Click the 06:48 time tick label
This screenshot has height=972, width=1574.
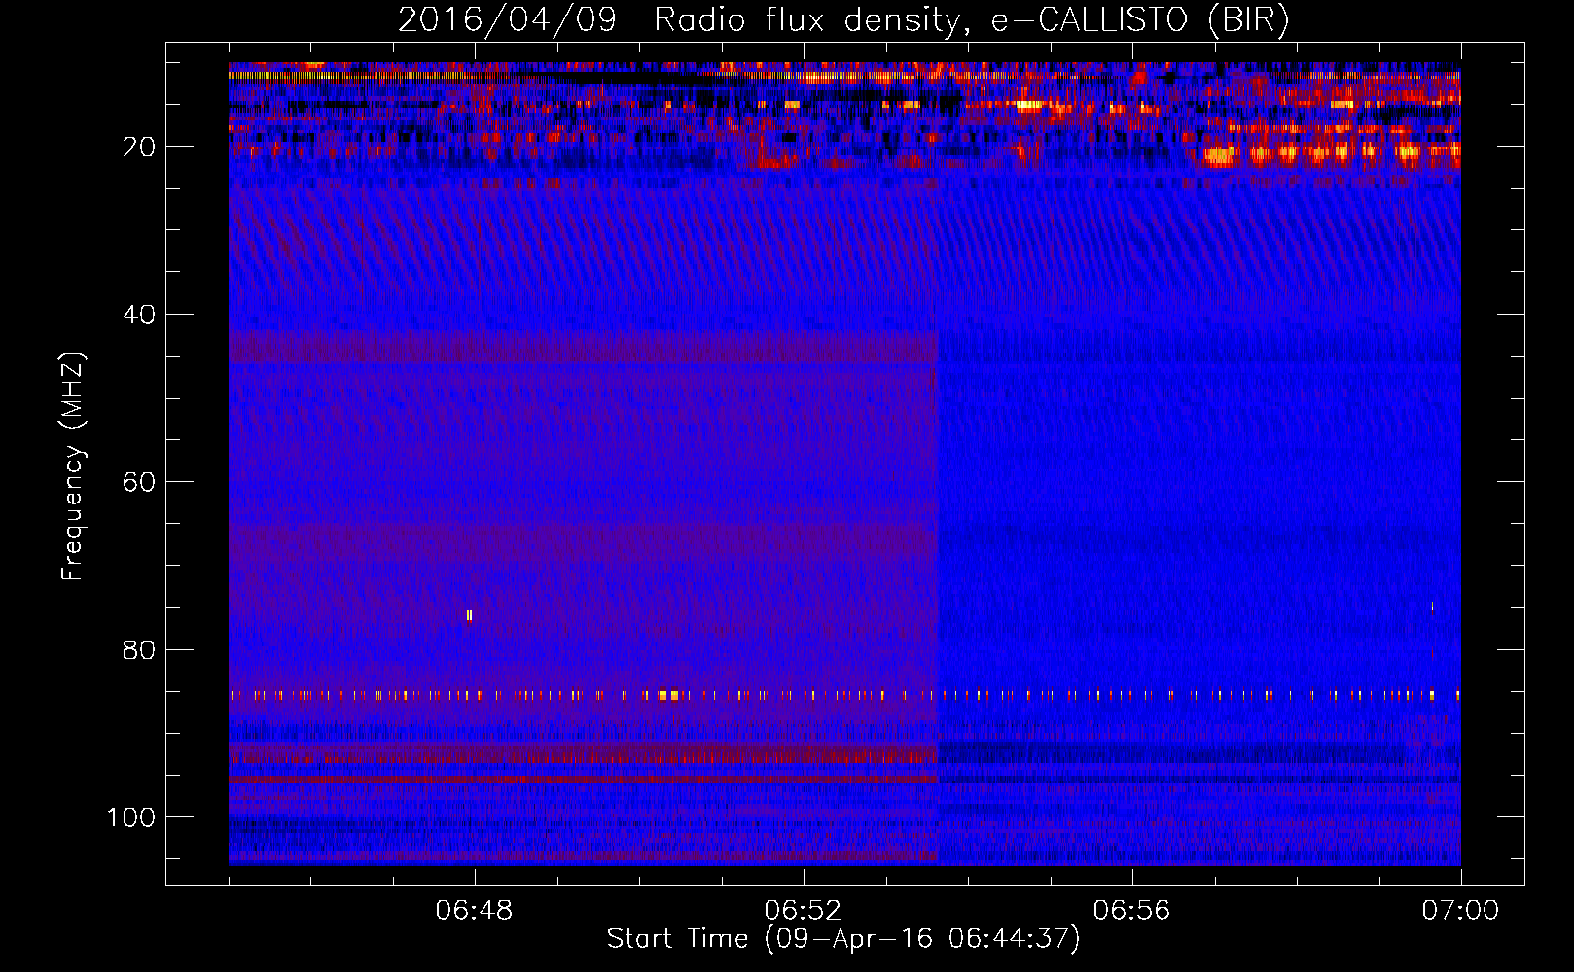(475, 911)
